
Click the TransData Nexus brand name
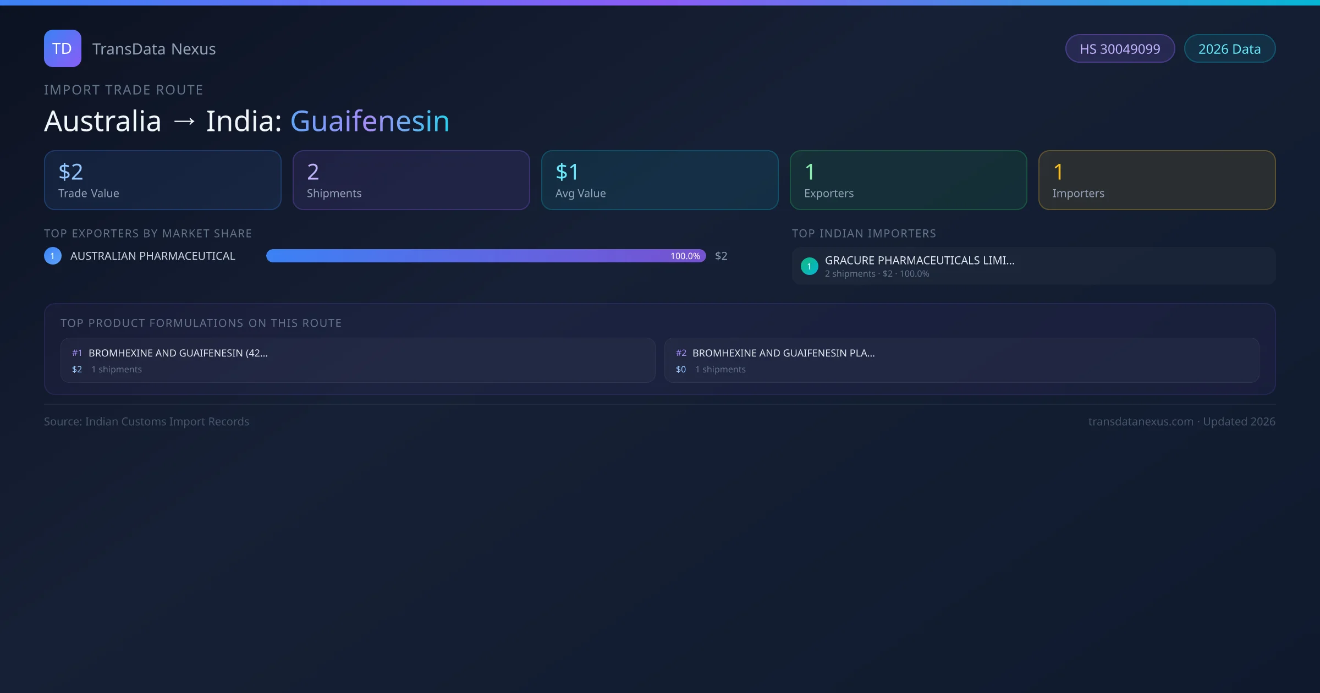click(153, 49)
